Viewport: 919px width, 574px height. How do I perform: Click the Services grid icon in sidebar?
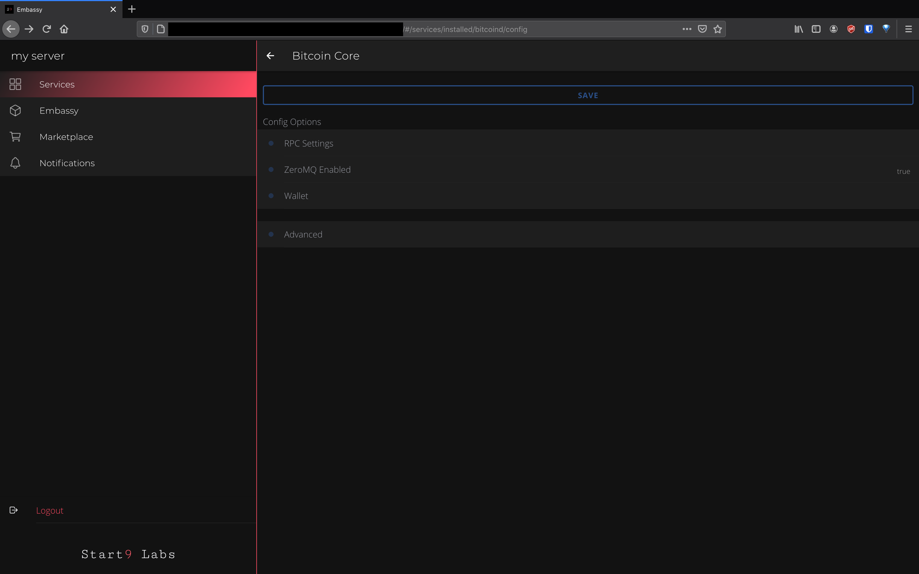15,84
